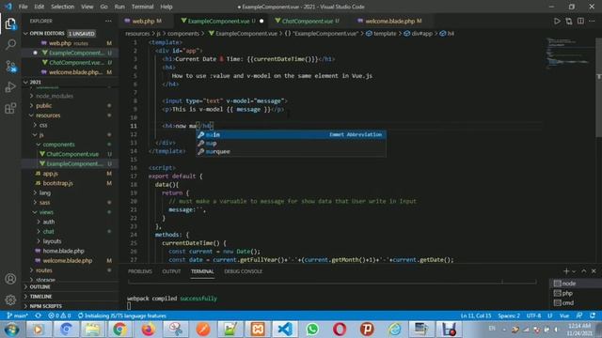Expand the css folder
602x338 pixels.
(43, 125)
